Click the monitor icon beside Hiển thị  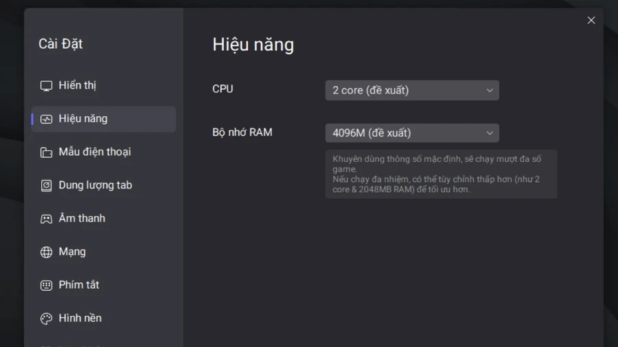coord(46,86)
